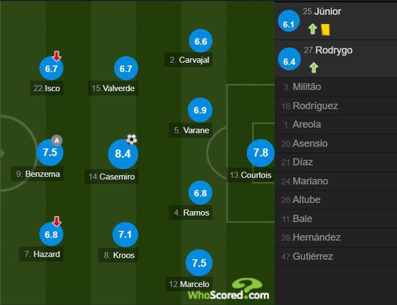Click Marcelo's 7.5 rating circle
397x305 pixels.
(199, 263)
